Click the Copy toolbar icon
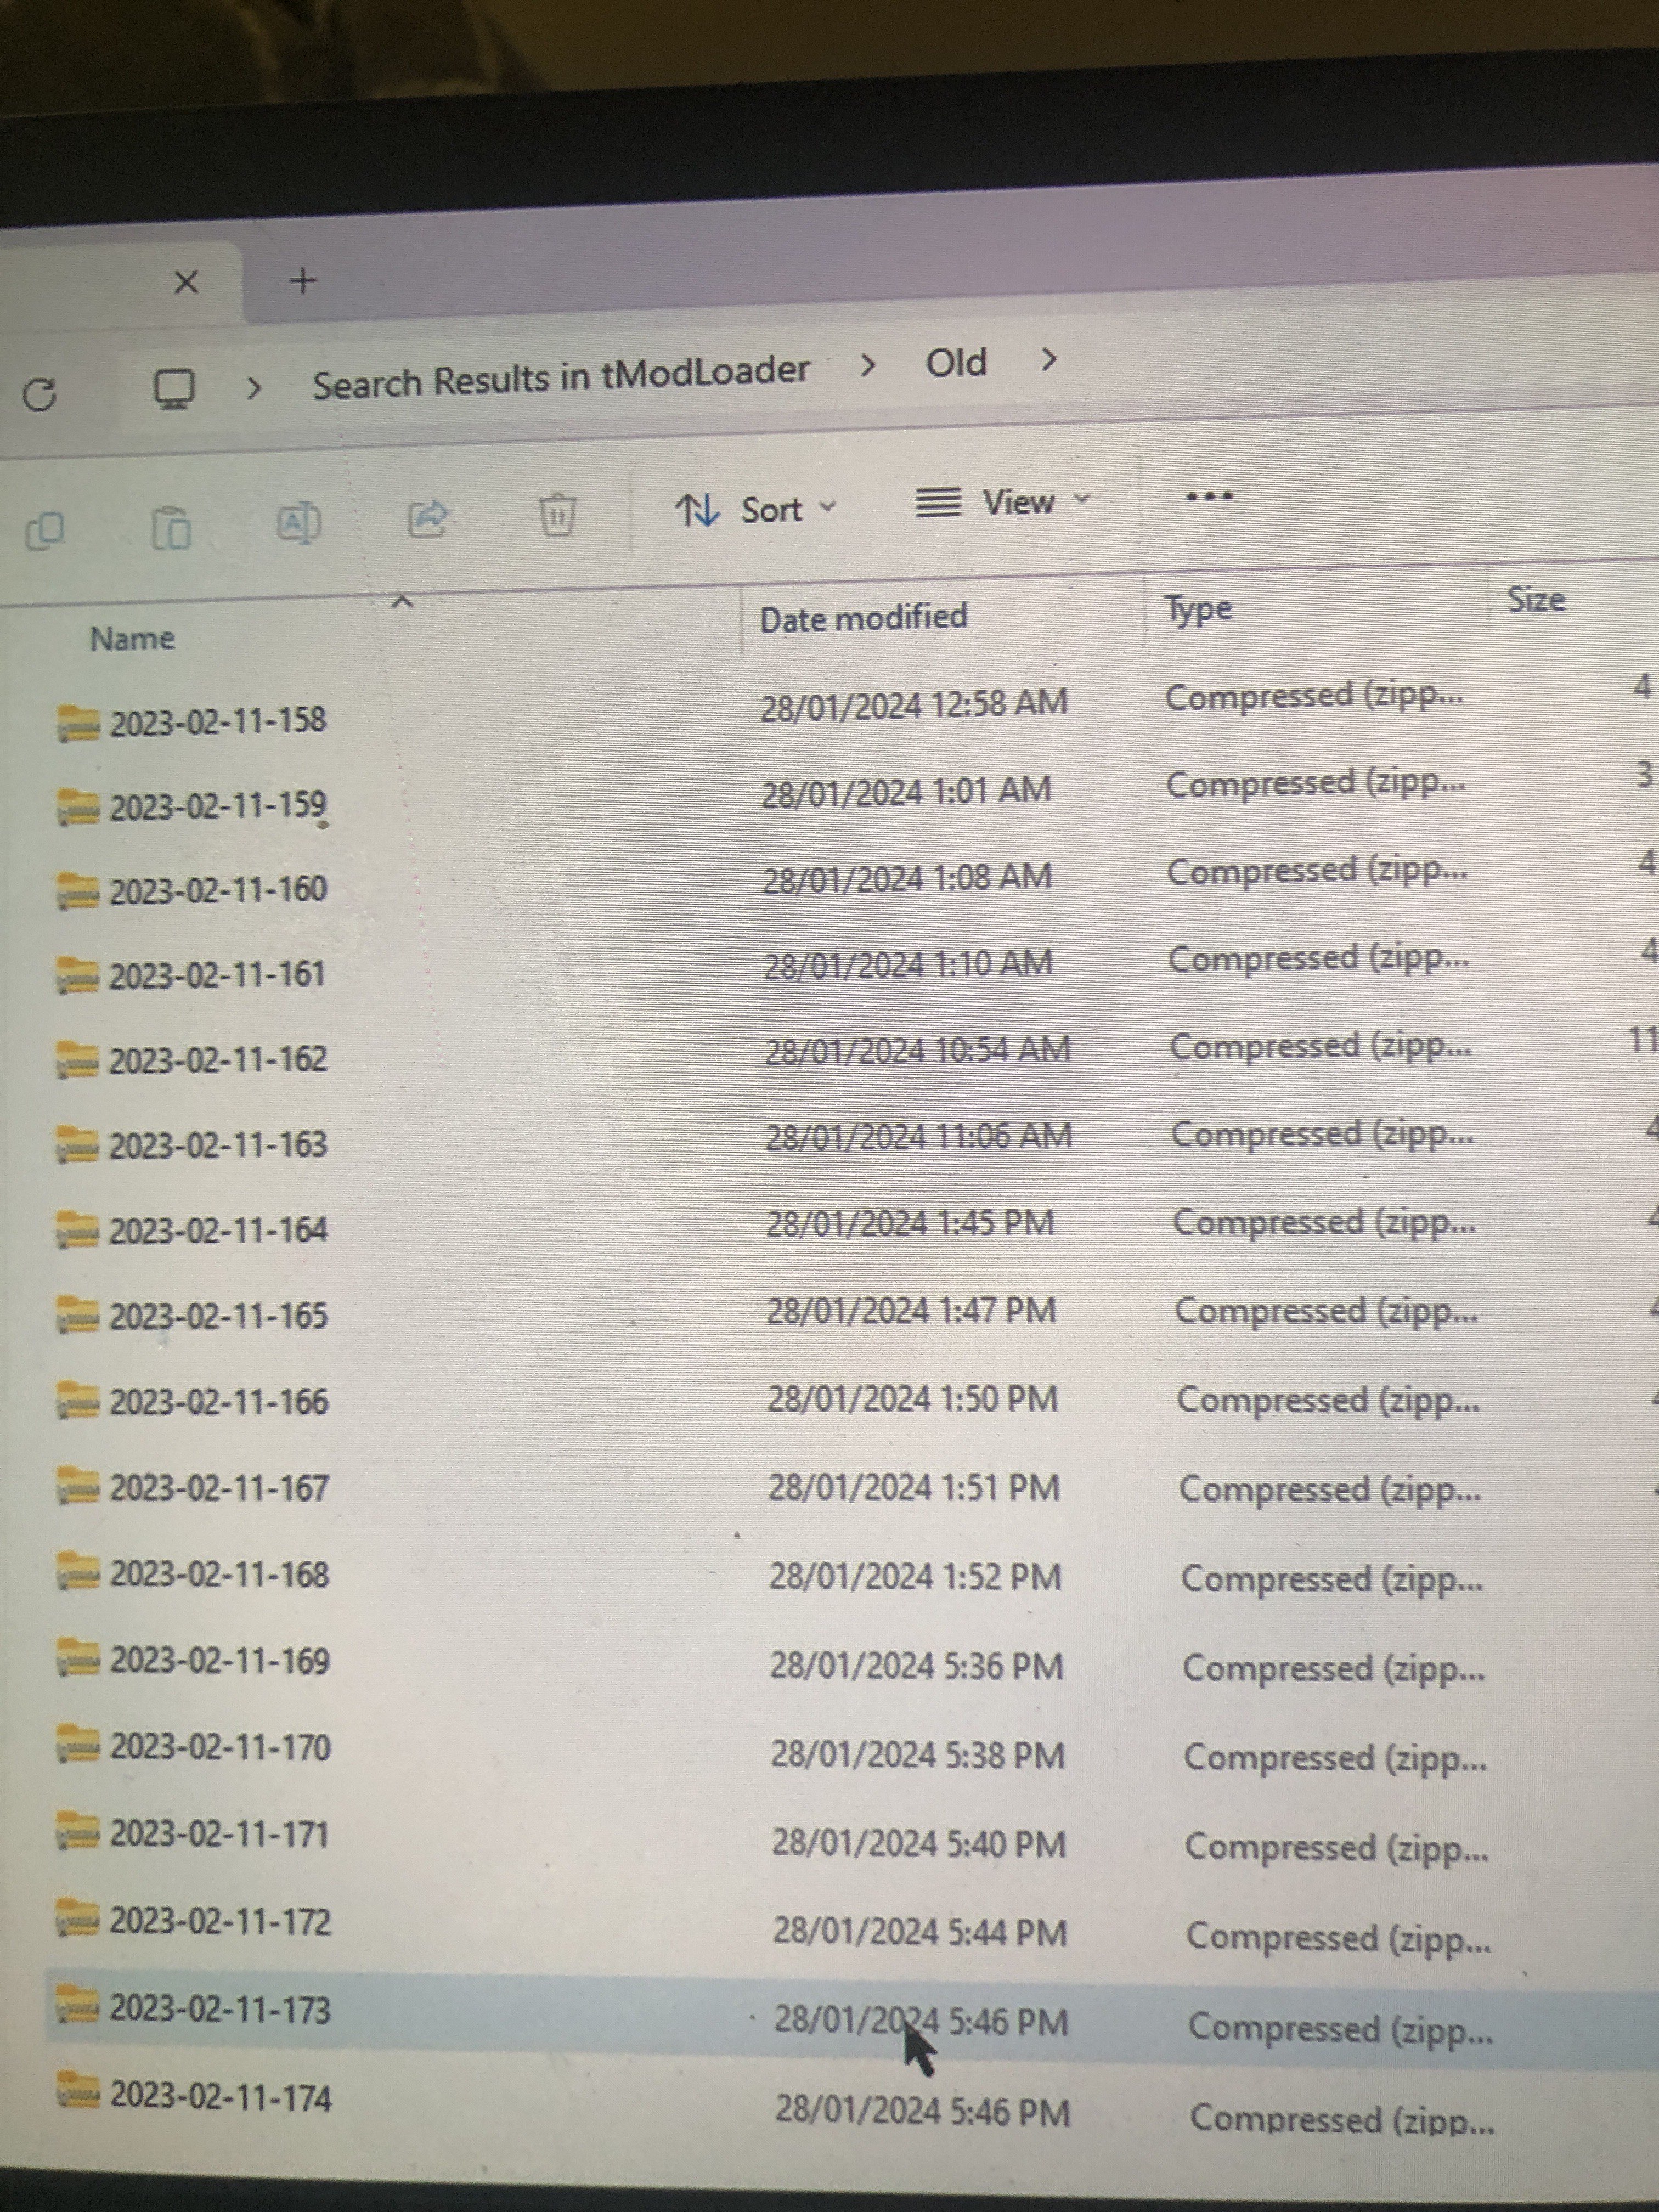The width and height of the screenshot is (1659, 2212). tap(45, 530)
